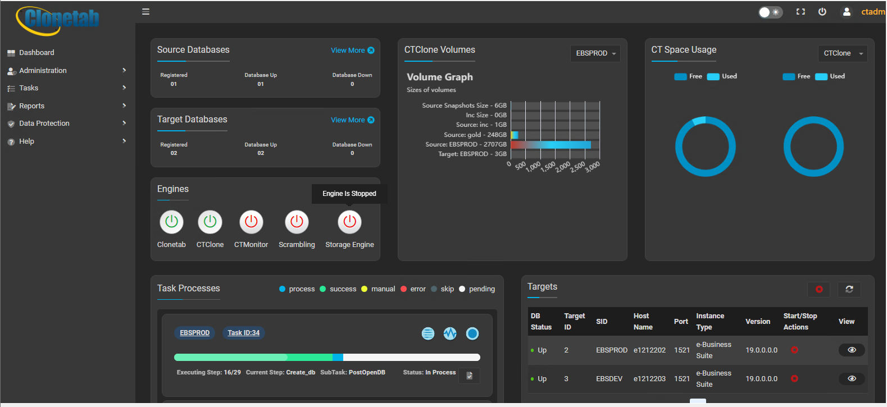Viewport: 887px width, 407px height.
Task: Open the EBSPROD volumes dropdown
Action: pyautogui.click(x=595, y=53)
